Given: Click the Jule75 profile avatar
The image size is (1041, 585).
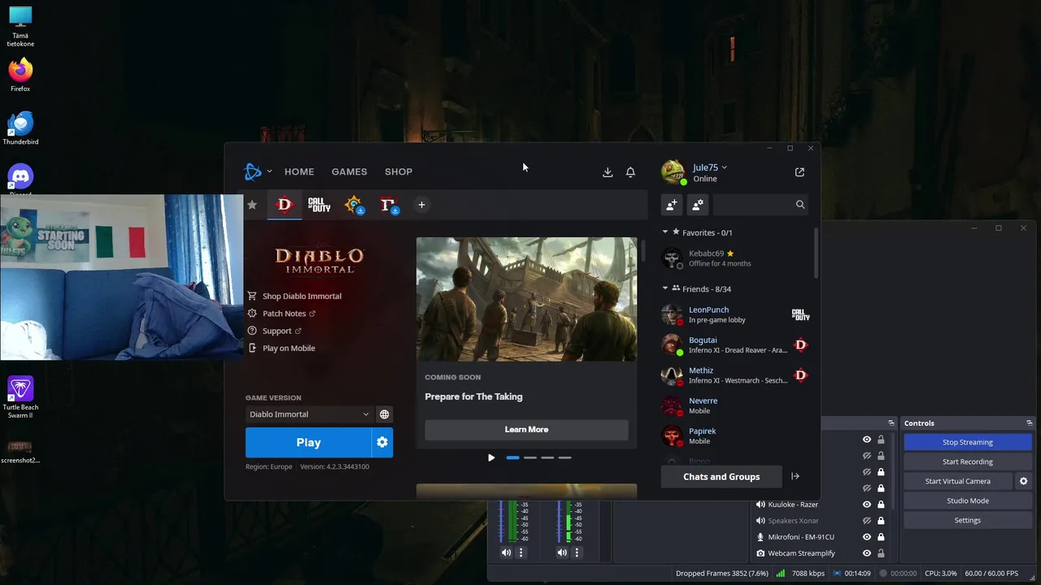Looking at the screenshot, I should [x=673, y=172].
